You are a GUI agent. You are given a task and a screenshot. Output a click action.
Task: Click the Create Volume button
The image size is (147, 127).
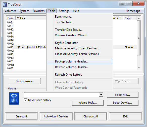(25, 81)
